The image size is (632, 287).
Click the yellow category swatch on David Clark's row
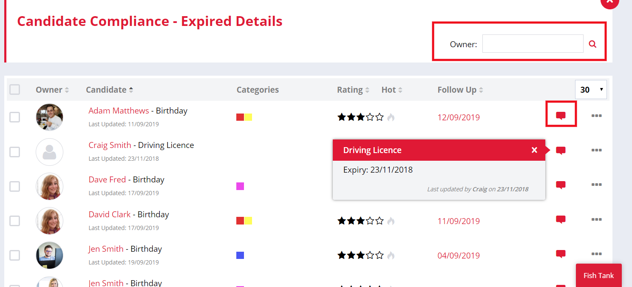(248, 221)
